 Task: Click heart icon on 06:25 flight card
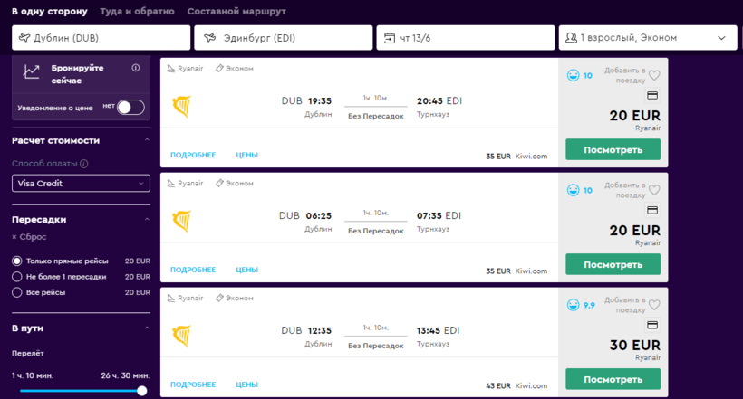click(x=654, y=191)
